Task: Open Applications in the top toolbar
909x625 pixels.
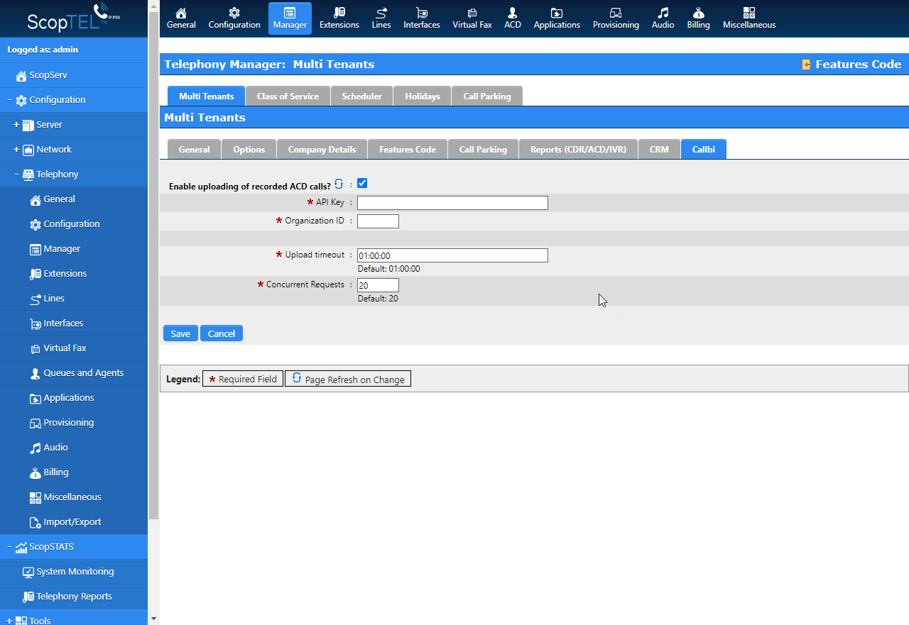Action: coord(557,18)
